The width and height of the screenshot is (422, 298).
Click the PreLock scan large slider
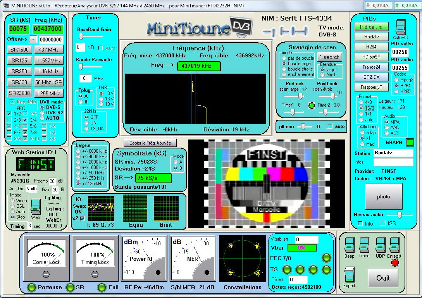click(295, 96)
